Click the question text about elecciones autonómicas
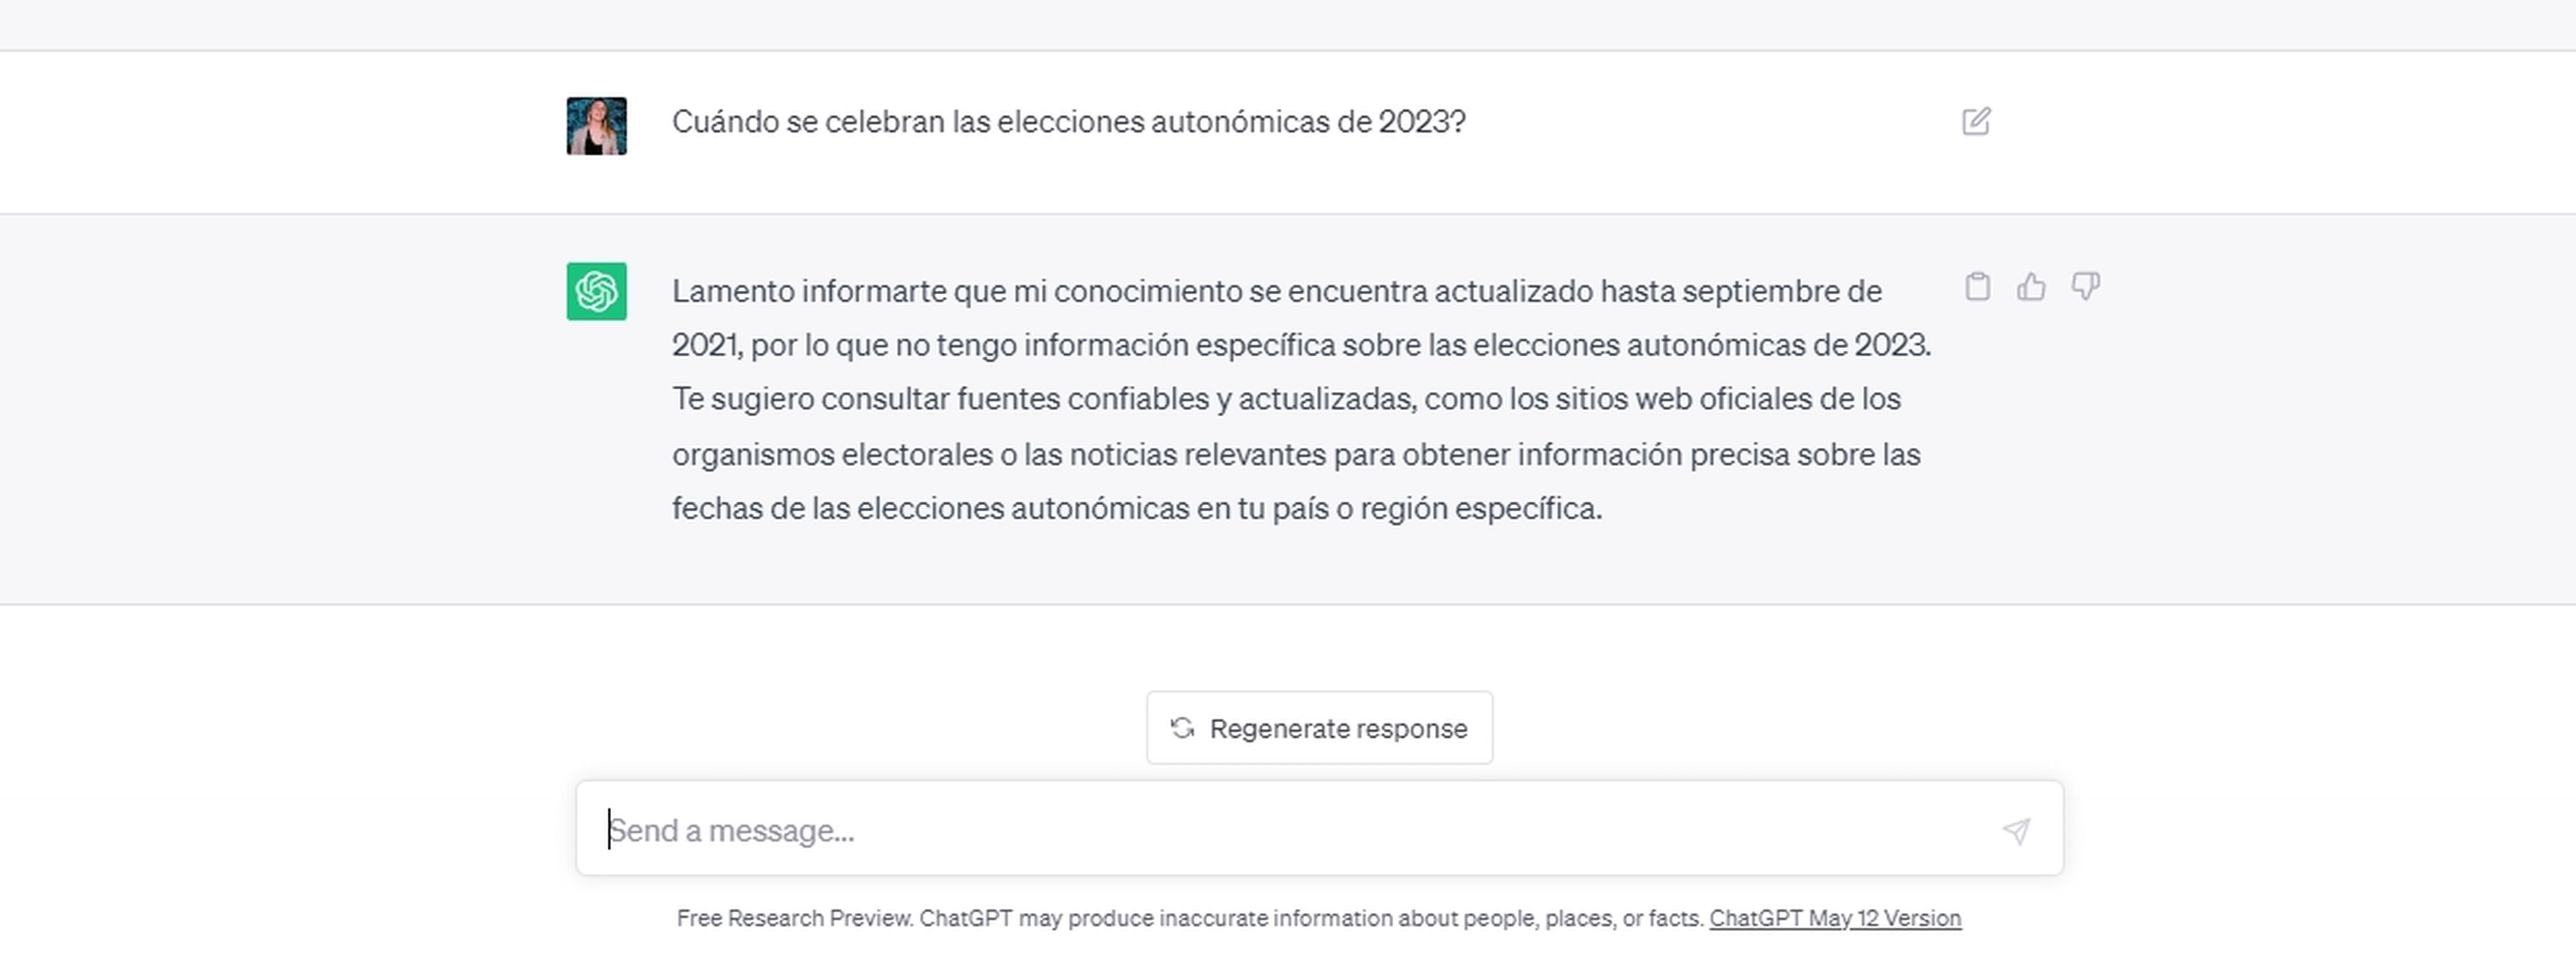 click(x=1067, y=122)
